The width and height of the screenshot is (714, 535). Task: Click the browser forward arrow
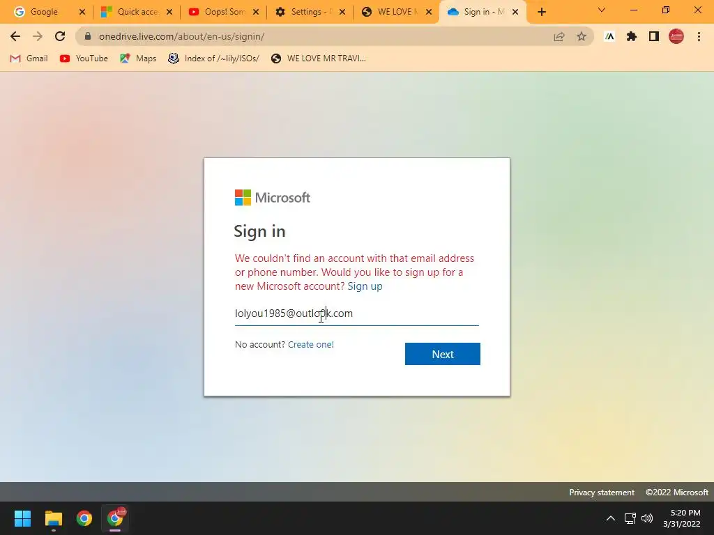pyautogui.click(x=38, y=36)
